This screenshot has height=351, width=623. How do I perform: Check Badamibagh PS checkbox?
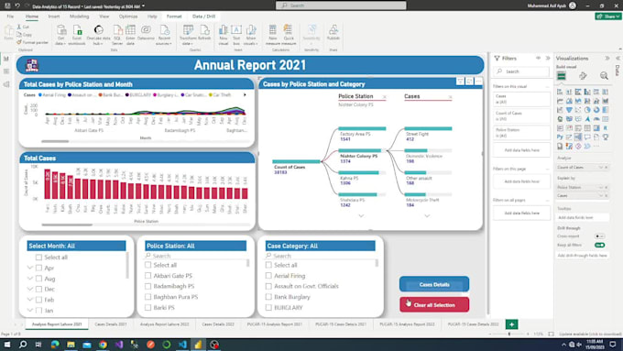click(148, 286)
